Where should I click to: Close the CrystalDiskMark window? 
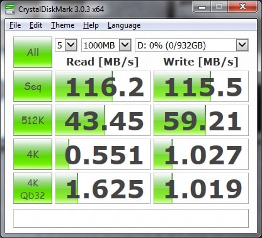click(x=243, y=7)
